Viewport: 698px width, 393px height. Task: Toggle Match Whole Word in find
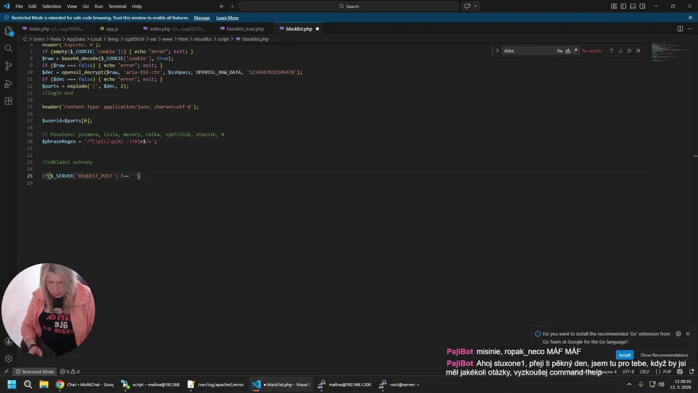[568, 51]
